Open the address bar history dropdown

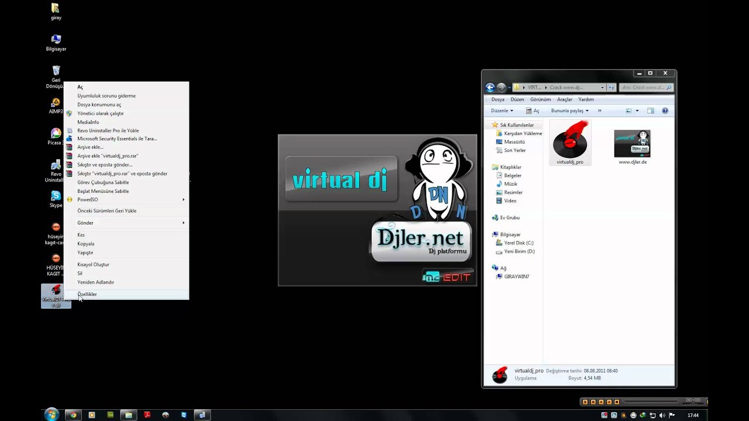click(603, 88)
